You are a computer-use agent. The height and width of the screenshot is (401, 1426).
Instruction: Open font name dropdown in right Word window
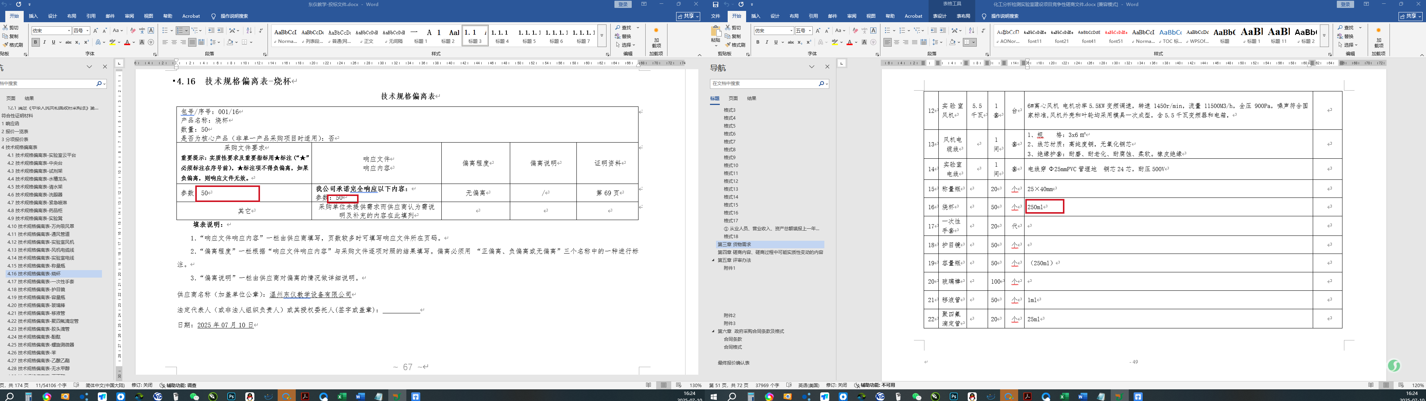tap(792, 31)
